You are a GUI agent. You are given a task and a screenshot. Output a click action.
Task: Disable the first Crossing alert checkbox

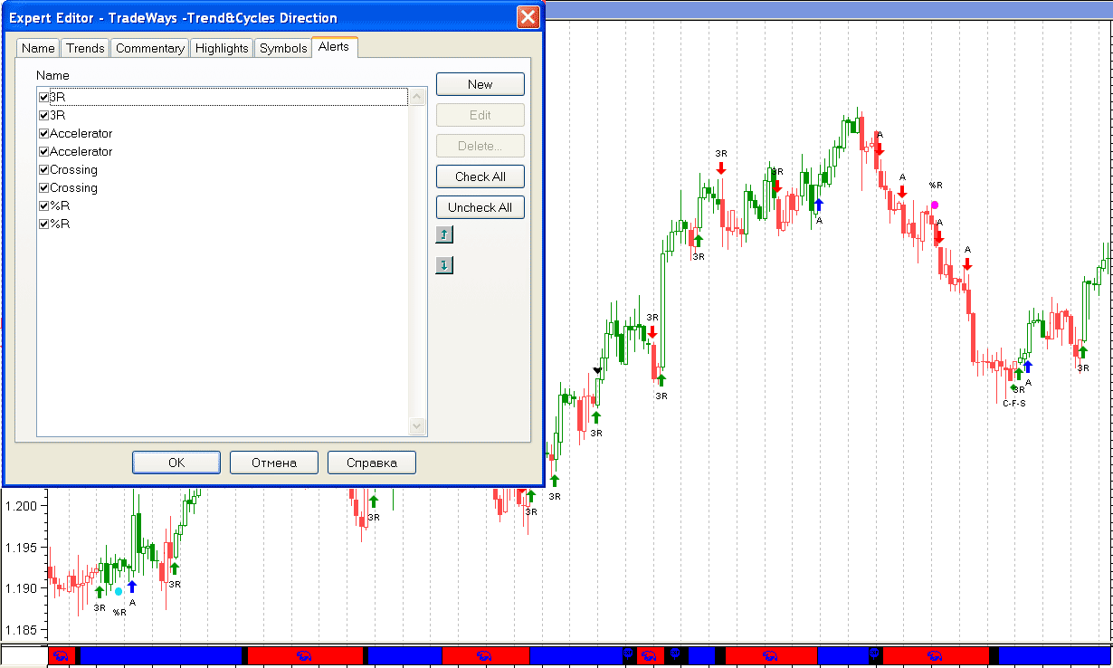(43, 169)
